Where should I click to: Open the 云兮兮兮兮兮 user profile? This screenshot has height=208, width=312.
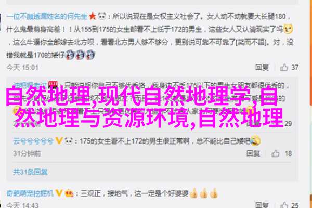(33, 141)
